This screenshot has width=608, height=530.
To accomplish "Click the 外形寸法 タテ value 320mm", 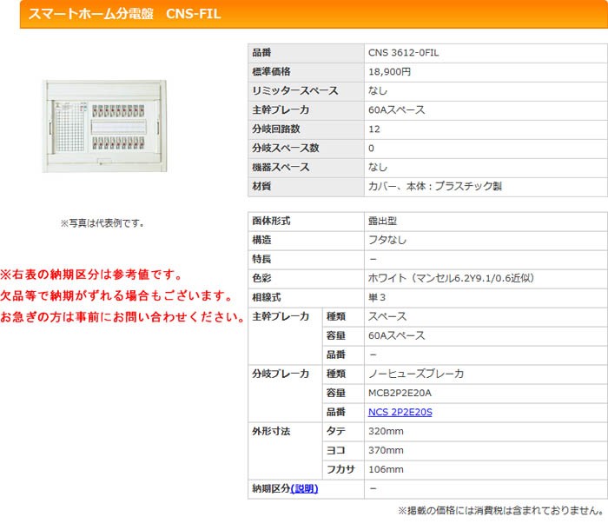I will [x=386, y=431].
